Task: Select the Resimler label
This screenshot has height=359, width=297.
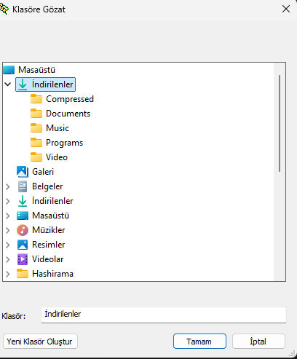Action: pos(49,245)
